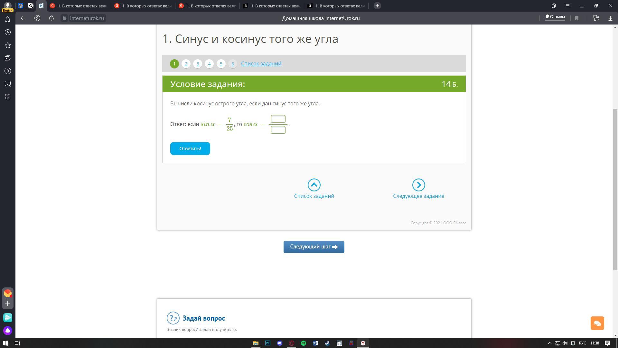Open Spotify from the Windows taskbar
The width and height of the screenshot is (618, 348).
304,343
